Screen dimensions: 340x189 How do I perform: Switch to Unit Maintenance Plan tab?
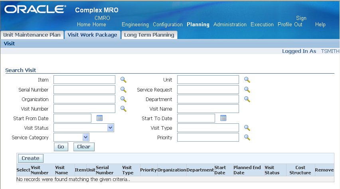(32, 35)
